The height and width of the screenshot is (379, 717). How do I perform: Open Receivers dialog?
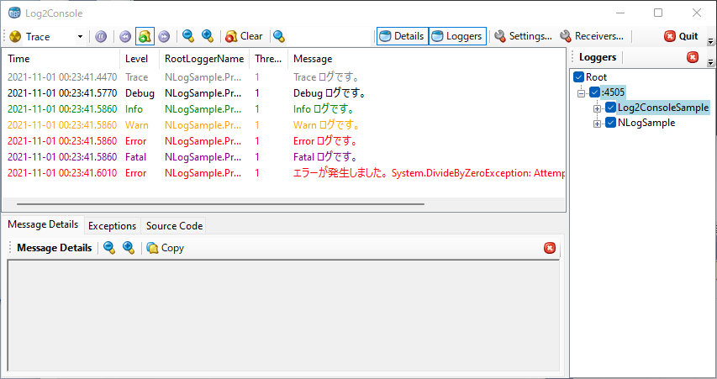click(592, 36)
